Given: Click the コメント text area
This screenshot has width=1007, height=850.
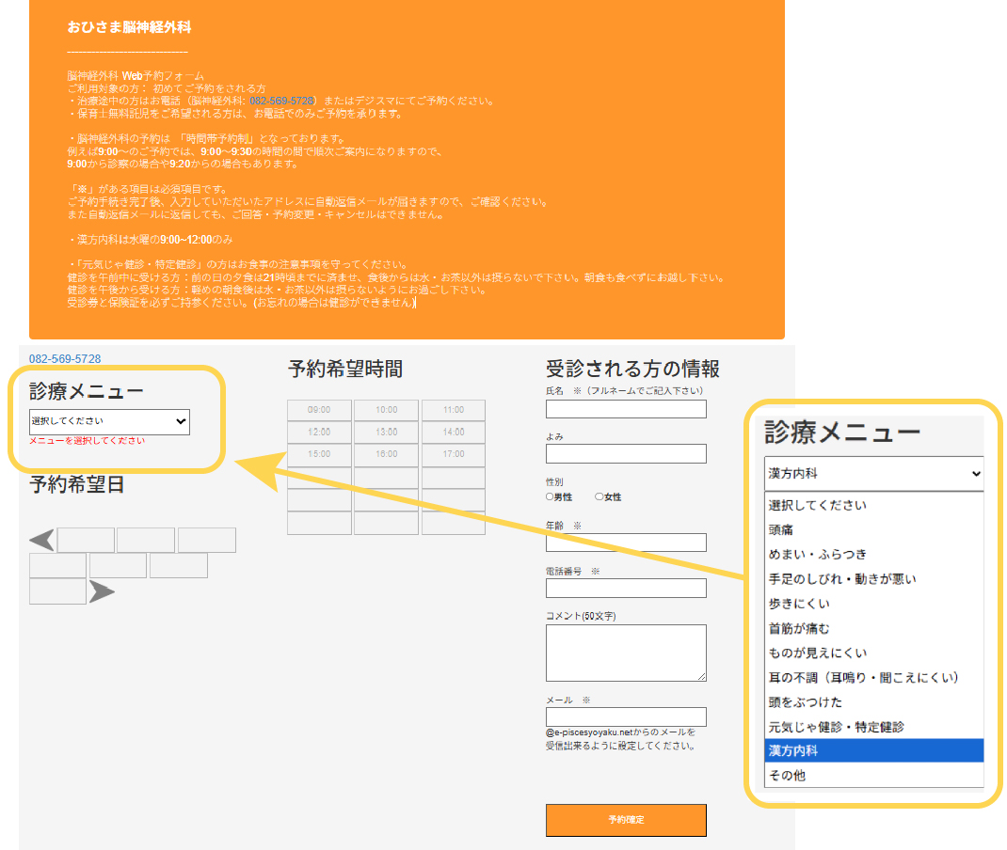Looking at the screenshot, I should (625, 652).
